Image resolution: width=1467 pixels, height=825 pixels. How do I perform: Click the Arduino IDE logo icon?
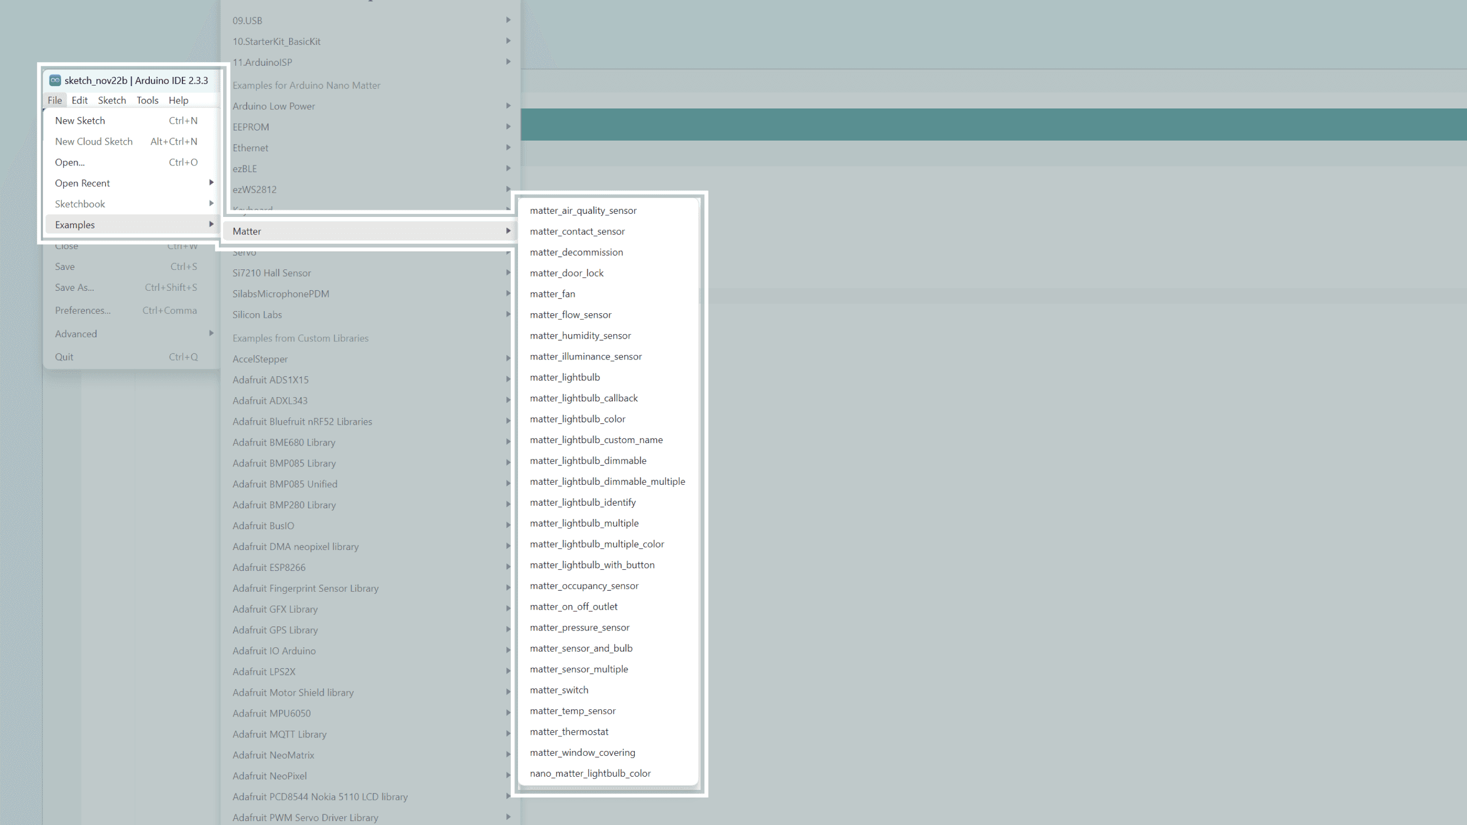coord(55,80)
